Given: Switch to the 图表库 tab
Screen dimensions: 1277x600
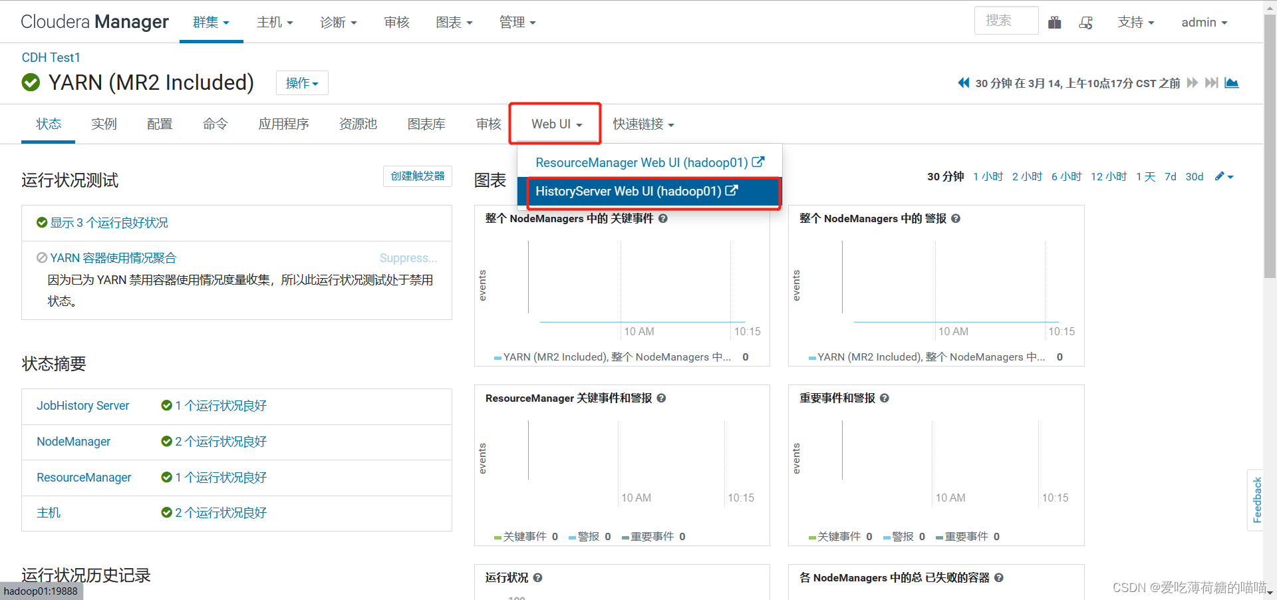Looking at the screenshot, I should coord(426,124).
